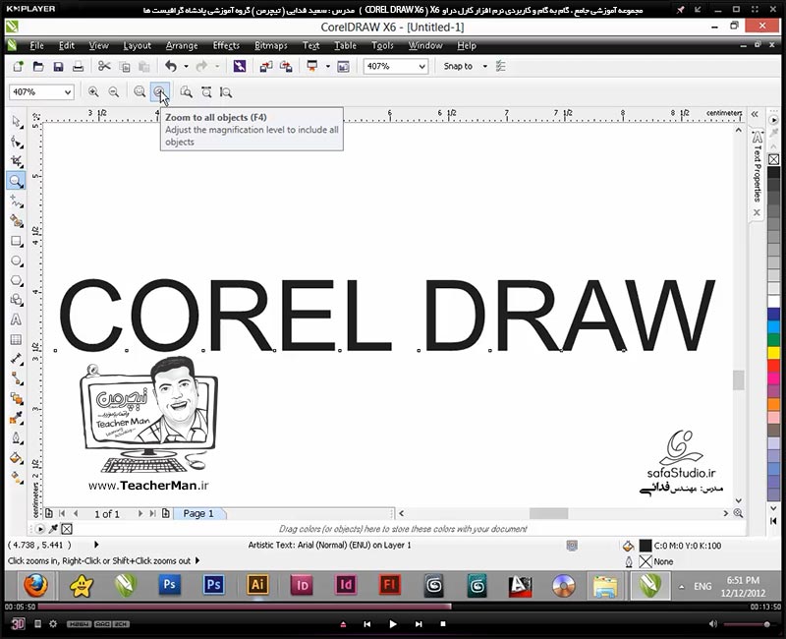Screen dimensions: 786x639
Task: Click the Options icon next to Snap to
Action: (500, 66)
